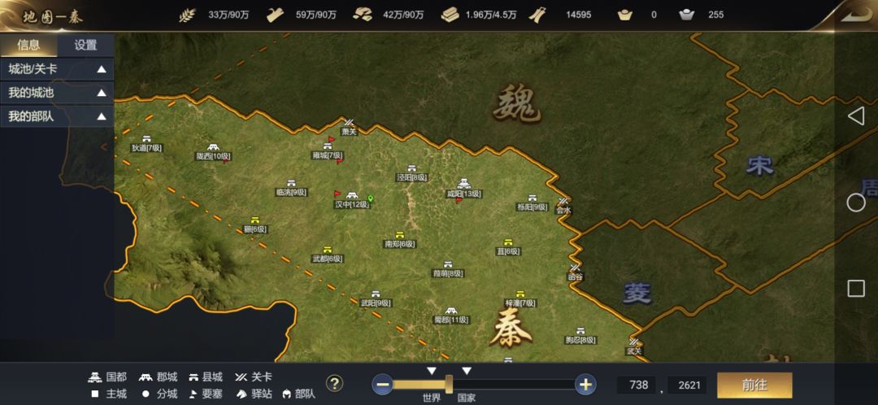The image size is (878, 405).
Task: Select the 咸阳[13级] capital city icon
Action: pyautogui.click(x=463, y=183)
